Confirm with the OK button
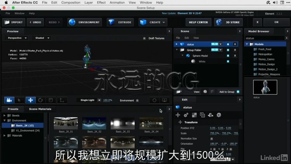The height and width of the screenshot is (164, 291). tap(276, 22)
